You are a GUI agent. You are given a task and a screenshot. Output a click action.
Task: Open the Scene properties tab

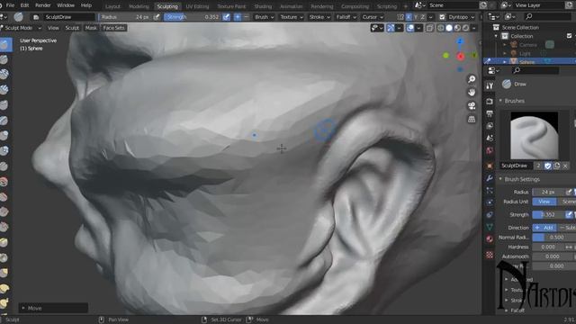pyautogui.click(x=490, y=138)
